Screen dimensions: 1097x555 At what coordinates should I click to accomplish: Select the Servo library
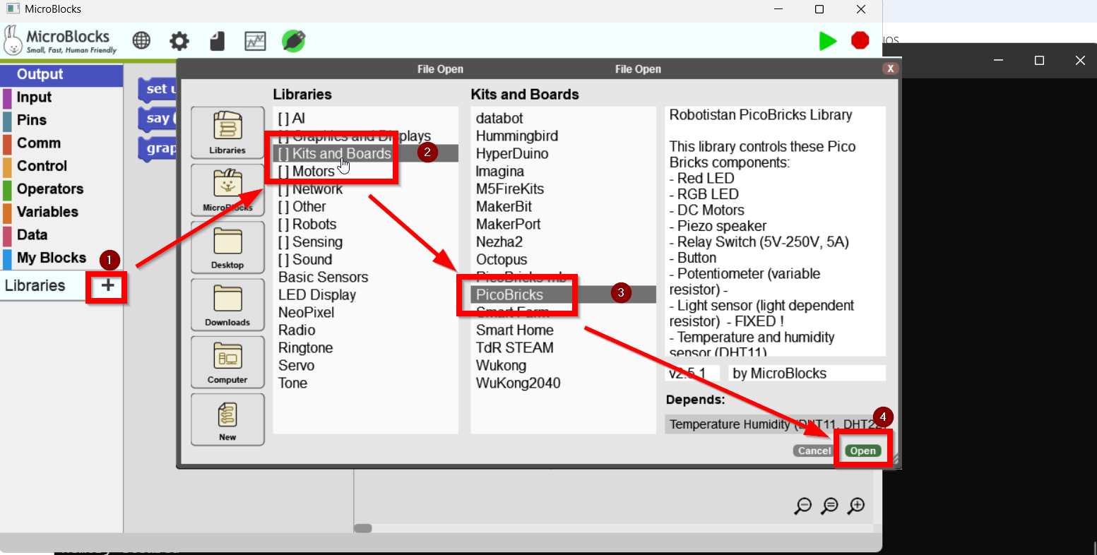366,366
